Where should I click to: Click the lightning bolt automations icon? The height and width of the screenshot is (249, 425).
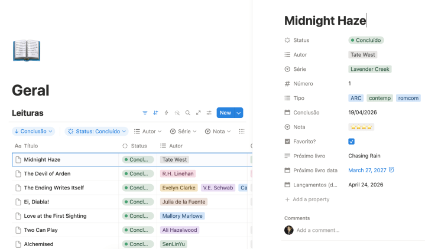(x=166, y=113)
